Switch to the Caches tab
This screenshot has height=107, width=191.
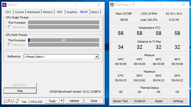[x=20, y=12]
